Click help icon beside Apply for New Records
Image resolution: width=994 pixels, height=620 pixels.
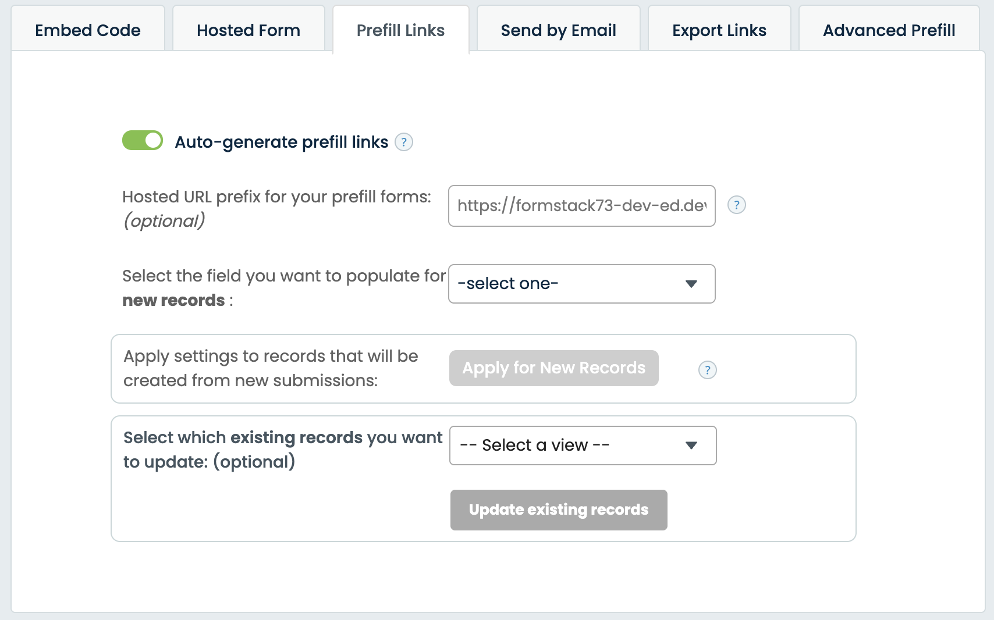click(708, 370)
